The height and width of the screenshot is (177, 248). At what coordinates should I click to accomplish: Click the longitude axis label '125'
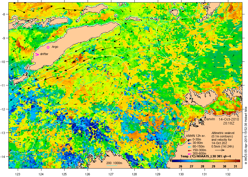(64, 174)
